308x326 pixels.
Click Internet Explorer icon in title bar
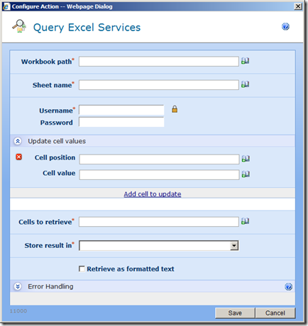(6, 6)
